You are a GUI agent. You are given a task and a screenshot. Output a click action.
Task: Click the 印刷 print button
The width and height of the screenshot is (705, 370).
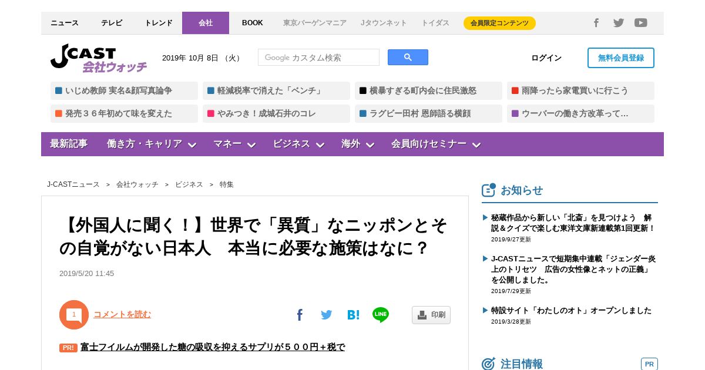pyautogui.click(x=431, y=315)
